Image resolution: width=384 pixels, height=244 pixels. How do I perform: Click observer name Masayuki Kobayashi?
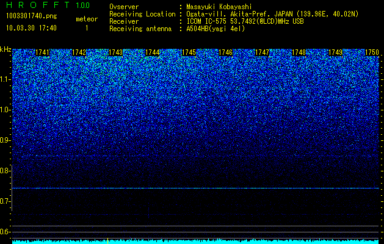pyautogui.click(x=219, y=7)
